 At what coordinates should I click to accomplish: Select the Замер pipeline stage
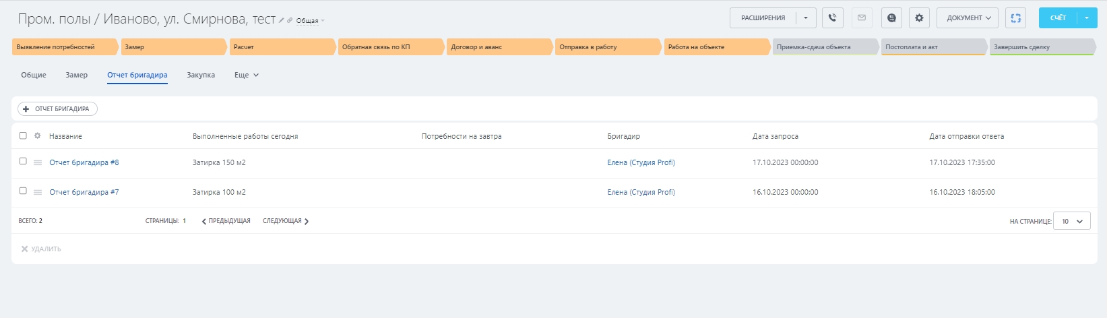point(174,47)
